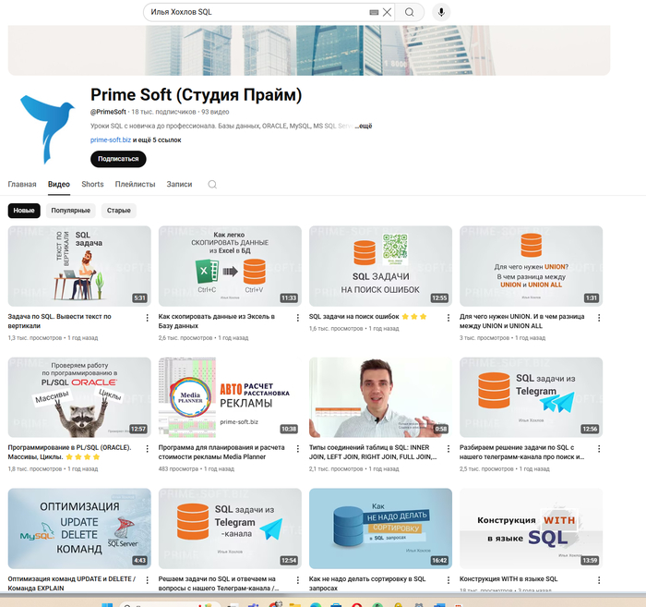Image resolution: width=646 pixels, height=607 pixels.
Task: Open the SQL задачи на поиск ошибок thumbnail
Action: [380, 265]
